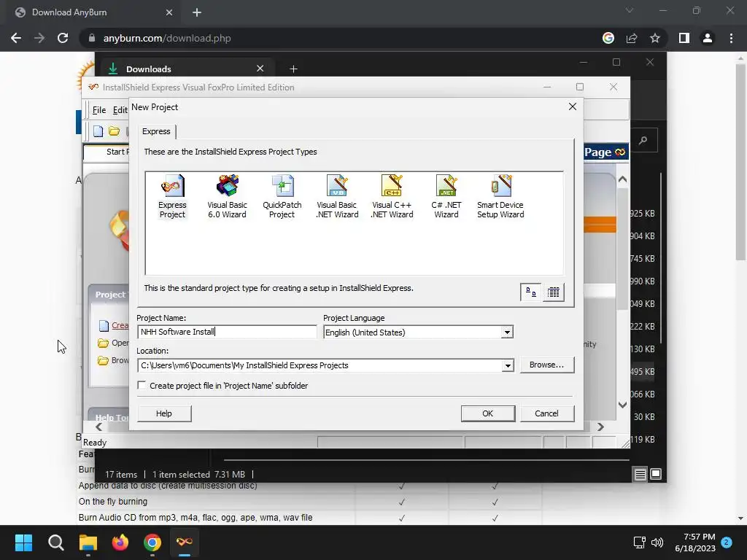Viewport: 747px width, 560px height.
Task: Click the Google icon in address bar
Action: pos(608,38)
